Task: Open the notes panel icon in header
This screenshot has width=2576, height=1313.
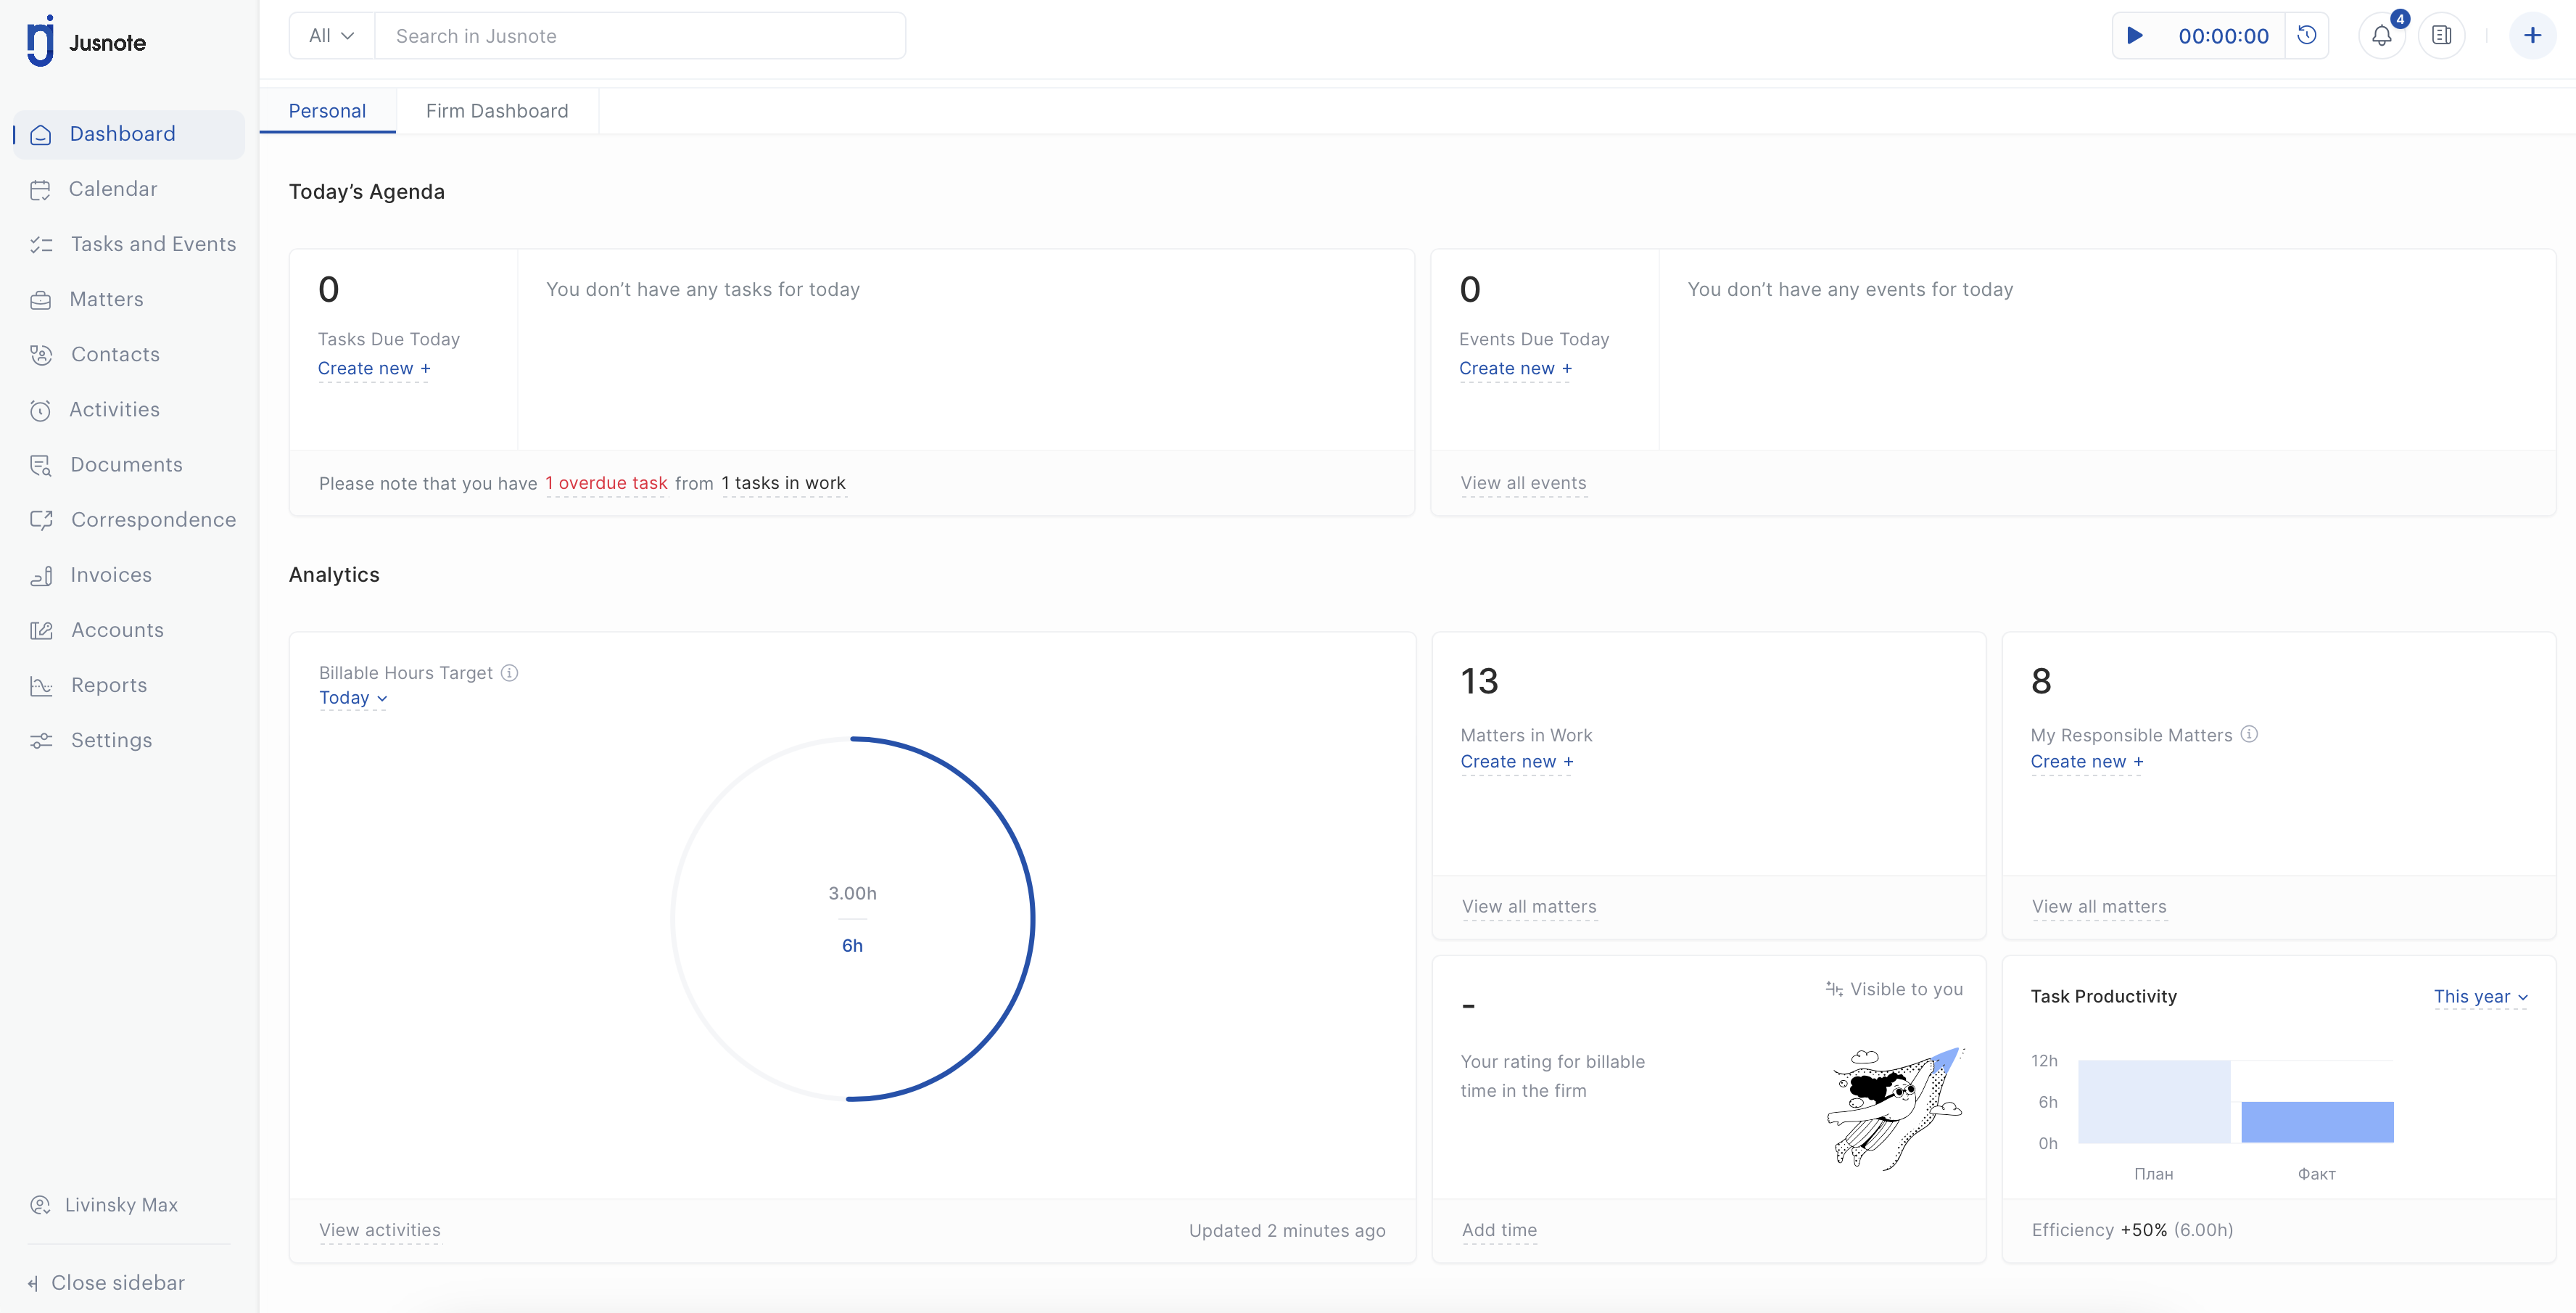Action: tap(2442, 36)
